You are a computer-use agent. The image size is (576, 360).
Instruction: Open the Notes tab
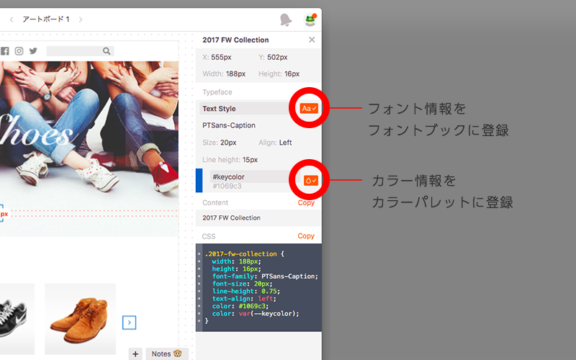[167, 354]
